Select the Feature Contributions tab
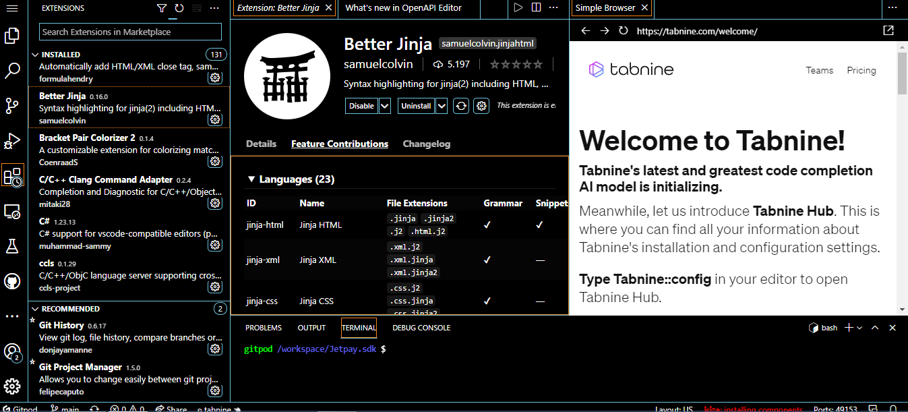The image size is (908, 412). (340, 144)
